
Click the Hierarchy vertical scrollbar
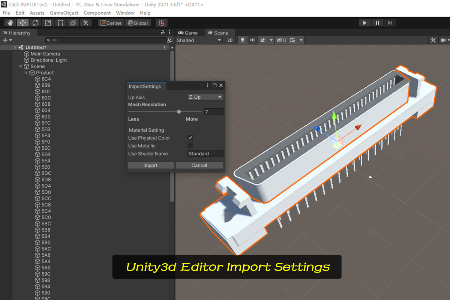[x=172, y=126]
